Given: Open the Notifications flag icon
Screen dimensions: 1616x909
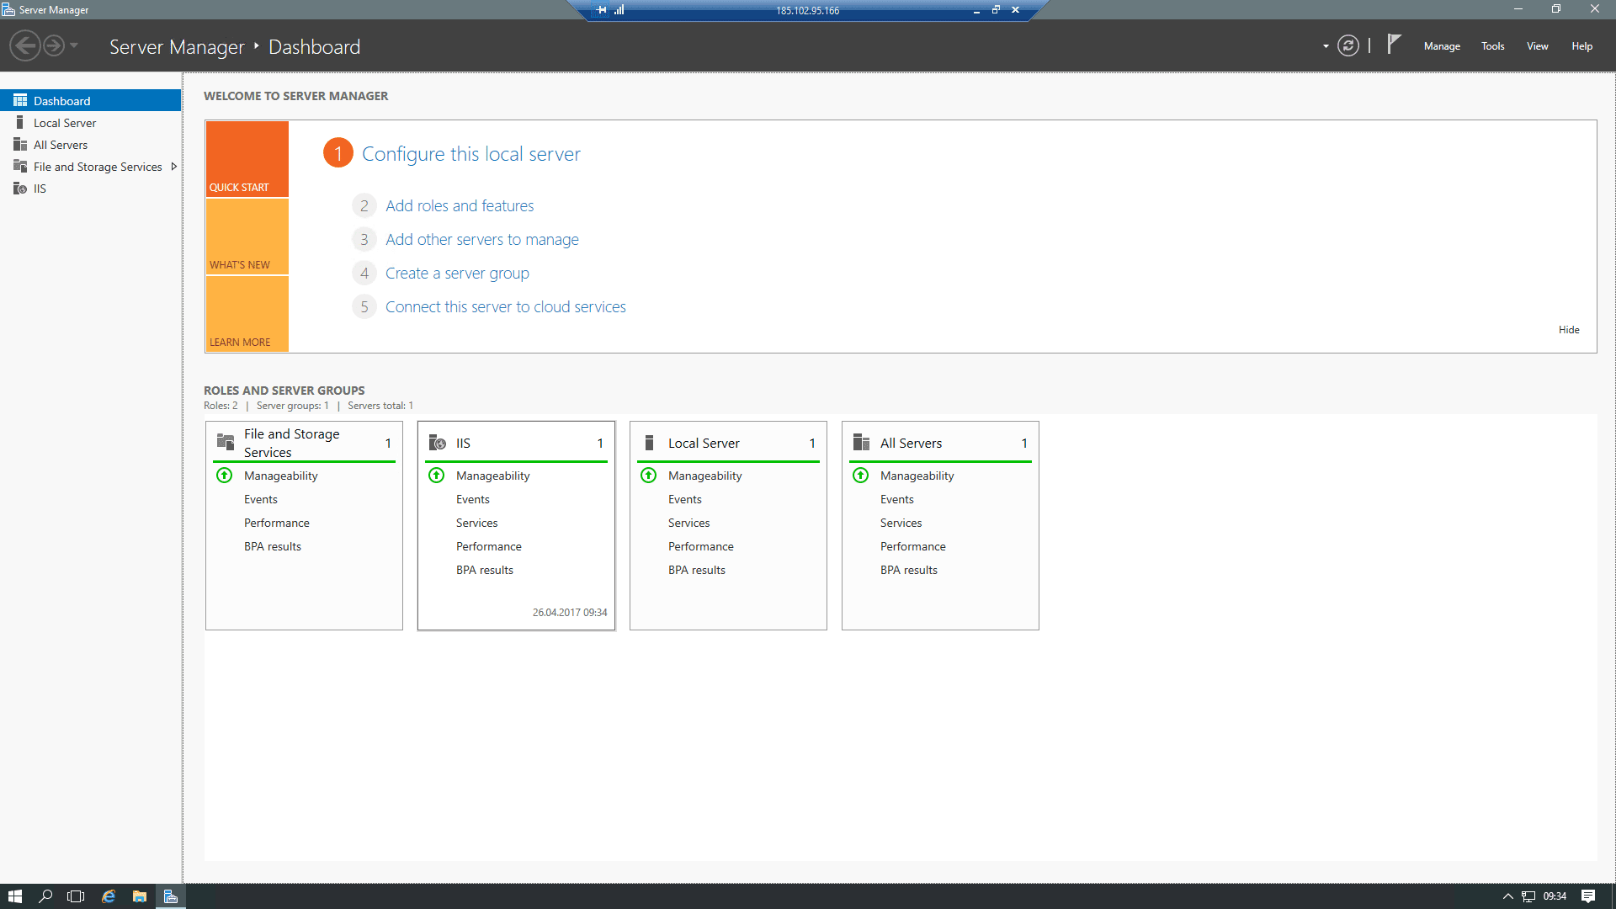Looking at the screenshot, I should (1394, 44).
